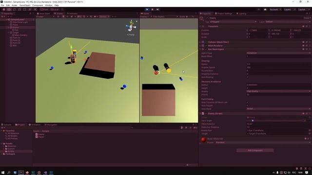Image resolution: width=312 pixels, height=175 pixels.
Task: Toggle Auto Repath checkbox
Action: point(248,105)
